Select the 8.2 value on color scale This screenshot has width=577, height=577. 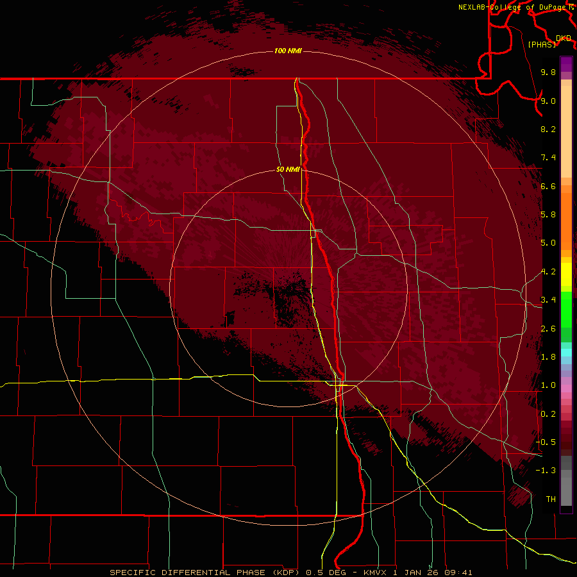[x=548, y=129]
